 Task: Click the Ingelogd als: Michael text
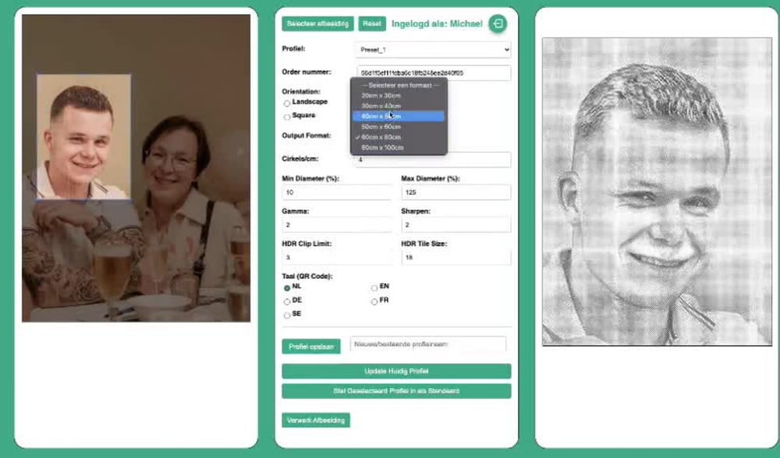coord(437,24)
